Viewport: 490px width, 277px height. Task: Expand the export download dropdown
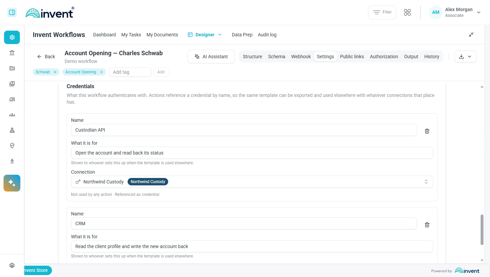(x=465, y=57)
